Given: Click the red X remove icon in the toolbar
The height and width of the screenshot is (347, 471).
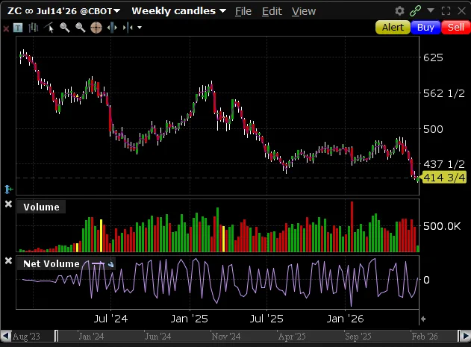Looking at the screenshot, I should (6, 29).
